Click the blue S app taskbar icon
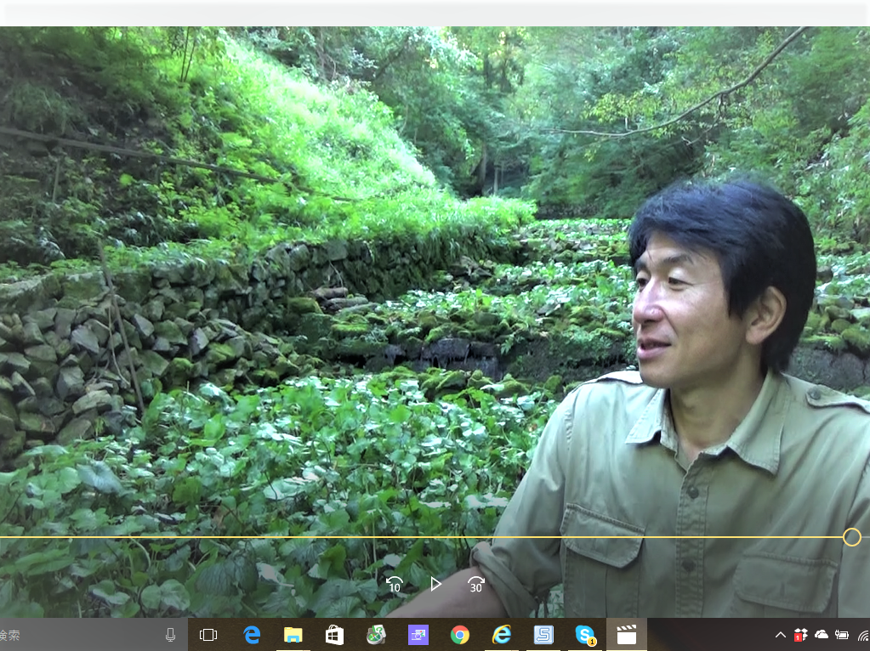This screenshot has width=870, height=651. pos(543,635)
